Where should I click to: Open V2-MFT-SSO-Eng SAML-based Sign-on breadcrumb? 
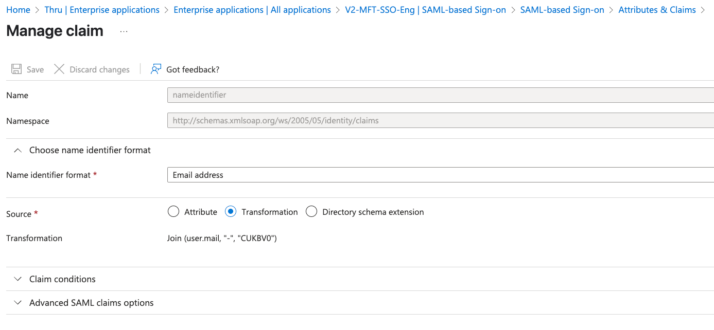[x=425, y=10]
